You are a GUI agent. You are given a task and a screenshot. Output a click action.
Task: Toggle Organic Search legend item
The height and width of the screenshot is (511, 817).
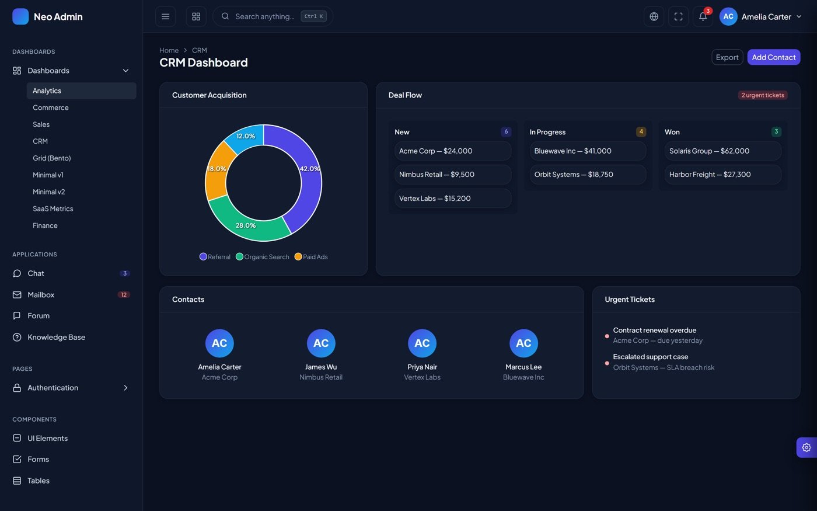coord(263,257)
